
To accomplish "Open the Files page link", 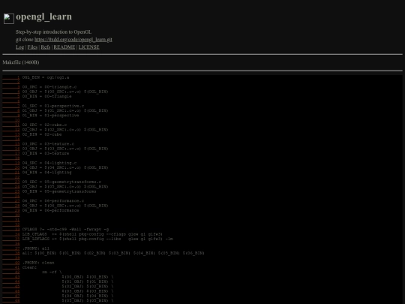I will [x=32, y=47].
